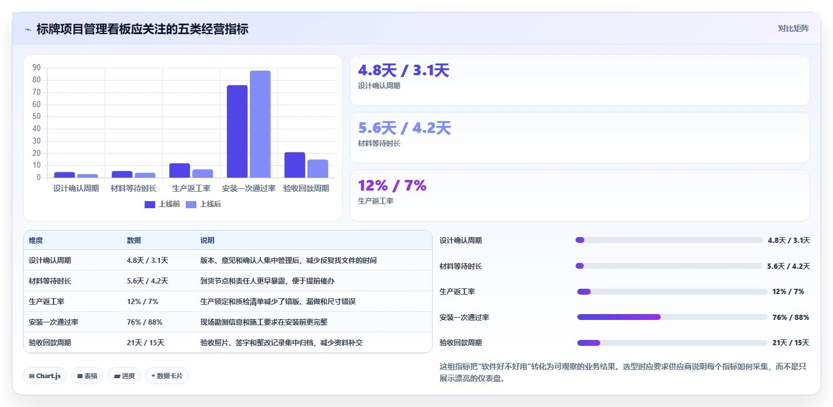The height and width of the screenshot is (407, 833).
Task: Toggle the 上线前 series in the chart legend
Action: (162, 204)
